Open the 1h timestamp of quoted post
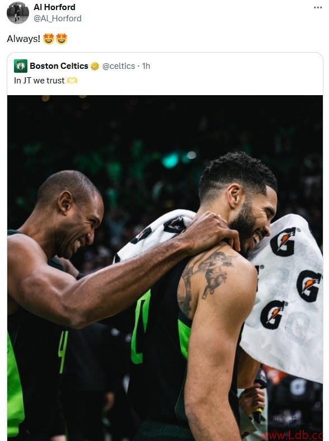 click(146, 66)
